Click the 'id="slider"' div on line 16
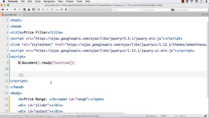The height and width of the screenshot is (118, 209). pyautogui.click(x=40, y=105)
